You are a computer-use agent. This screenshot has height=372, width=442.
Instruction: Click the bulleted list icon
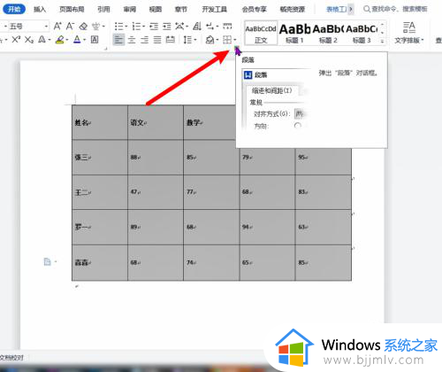[x=119, y=27]
